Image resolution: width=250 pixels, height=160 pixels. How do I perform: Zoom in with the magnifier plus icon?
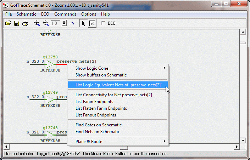(x=37, y=23)
